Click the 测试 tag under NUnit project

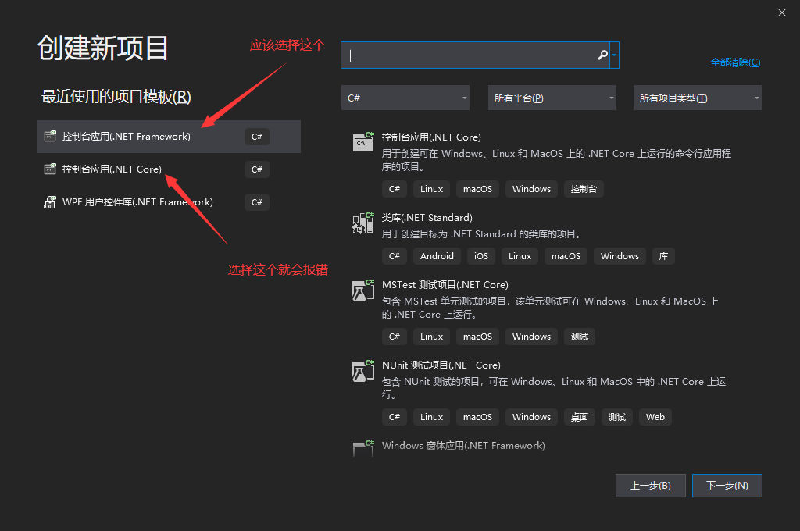[x=617, y=417]
